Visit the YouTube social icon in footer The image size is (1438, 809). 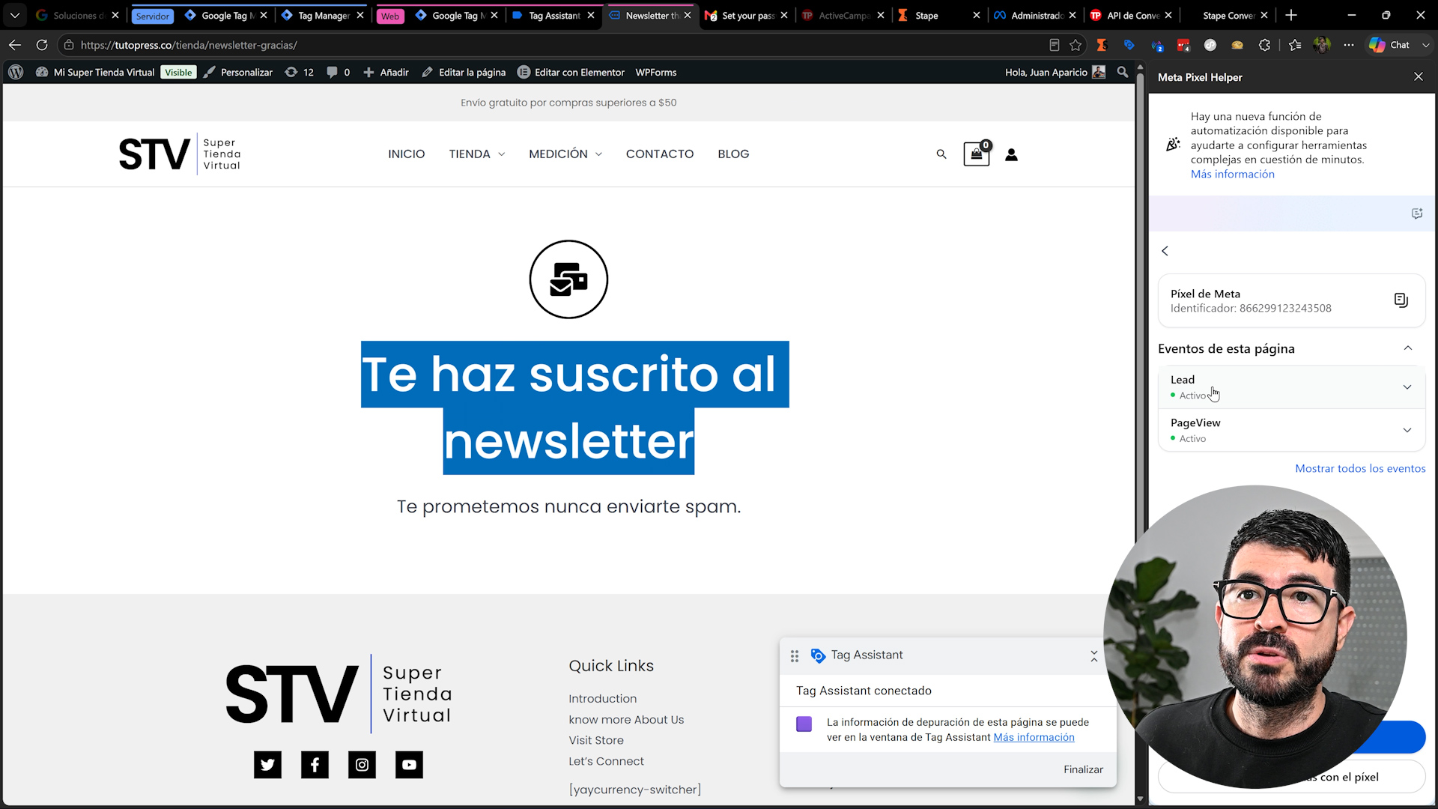[409, 765]
